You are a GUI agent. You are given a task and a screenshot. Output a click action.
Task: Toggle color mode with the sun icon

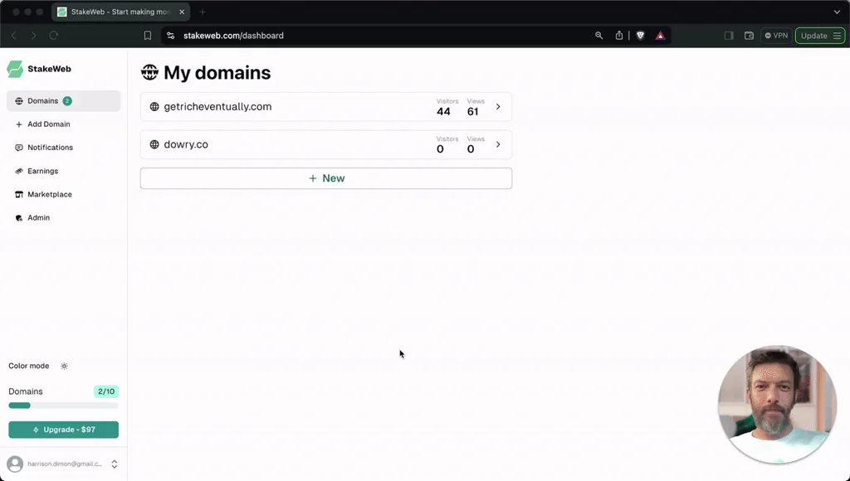pos(64,365)
